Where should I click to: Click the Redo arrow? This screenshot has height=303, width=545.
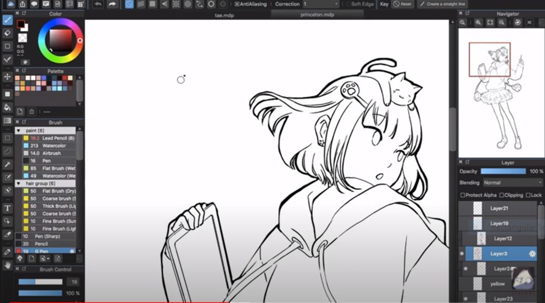coord(112,4)
